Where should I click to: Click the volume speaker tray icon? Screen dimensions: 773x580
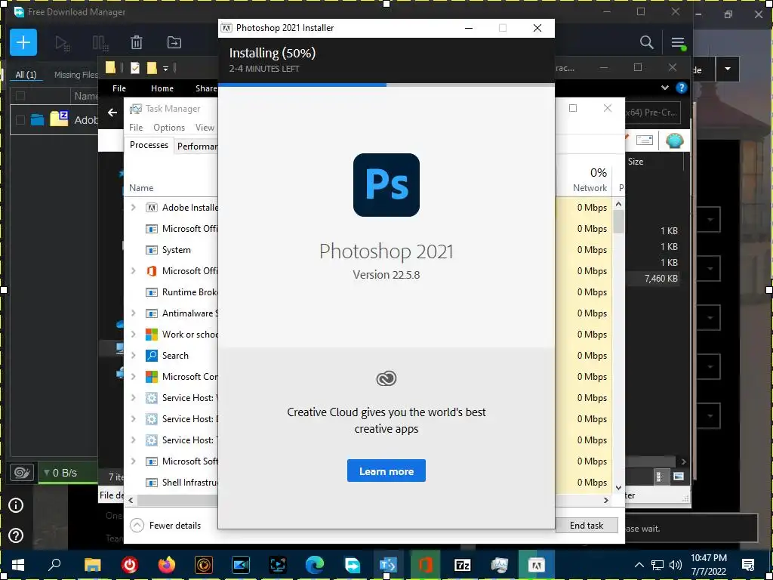[676, 565]
